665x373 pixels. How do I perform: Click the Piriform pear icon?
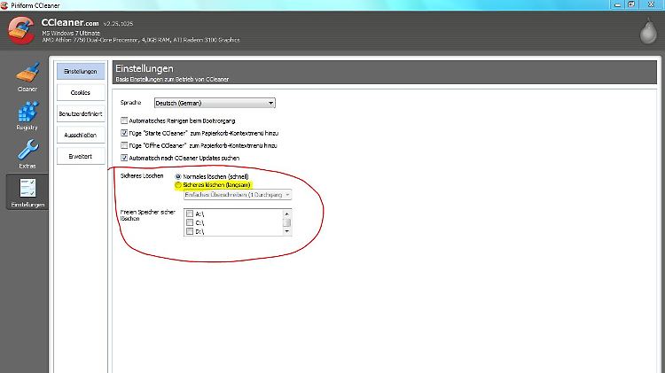648,30
